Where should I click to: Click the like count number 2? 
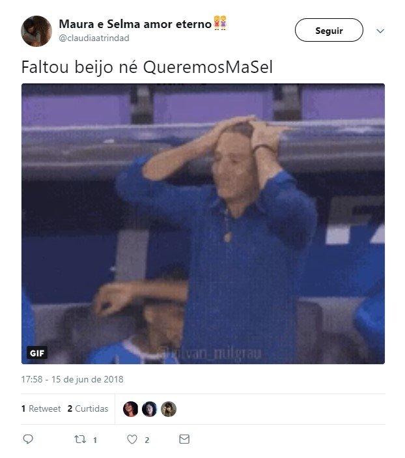(147, 440)
